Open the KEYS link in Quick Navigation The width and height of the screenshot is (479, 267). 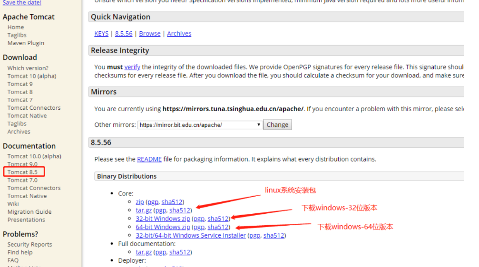(x=101, y=34)
